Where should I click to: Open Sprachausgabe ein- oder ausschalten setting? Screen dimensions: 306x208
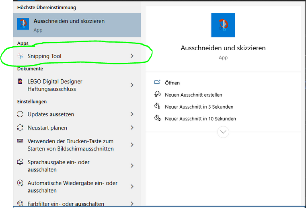(x=77, y=166)
